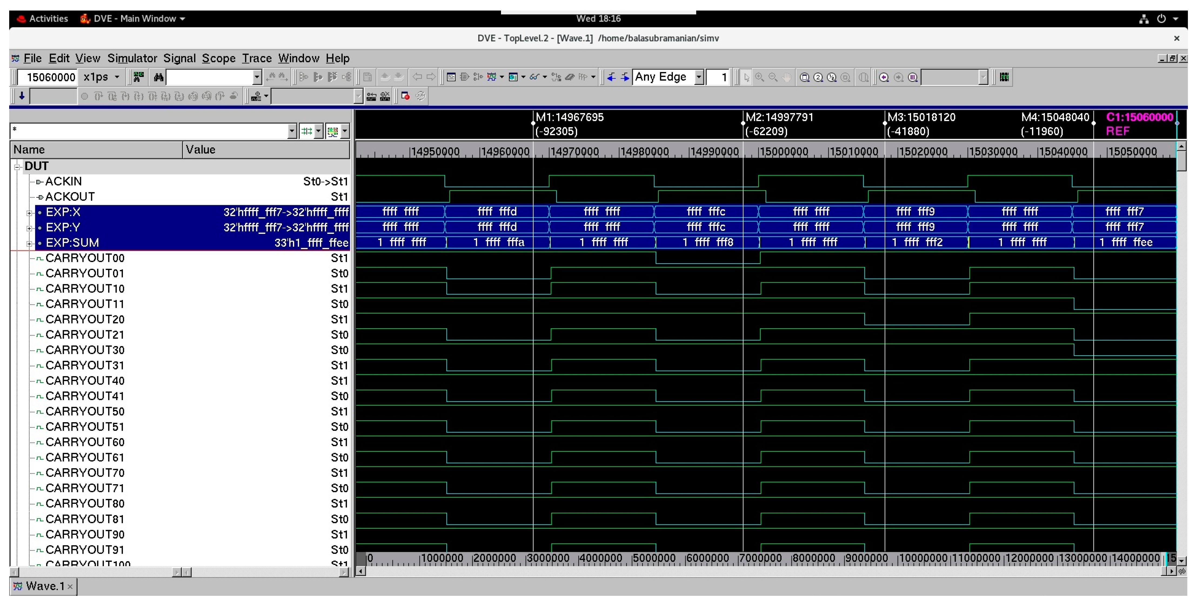Image resolution: width=1196 pixels, height=605 pixels.
Task: Click the zoom in magnifier
Action: [760, 77]
